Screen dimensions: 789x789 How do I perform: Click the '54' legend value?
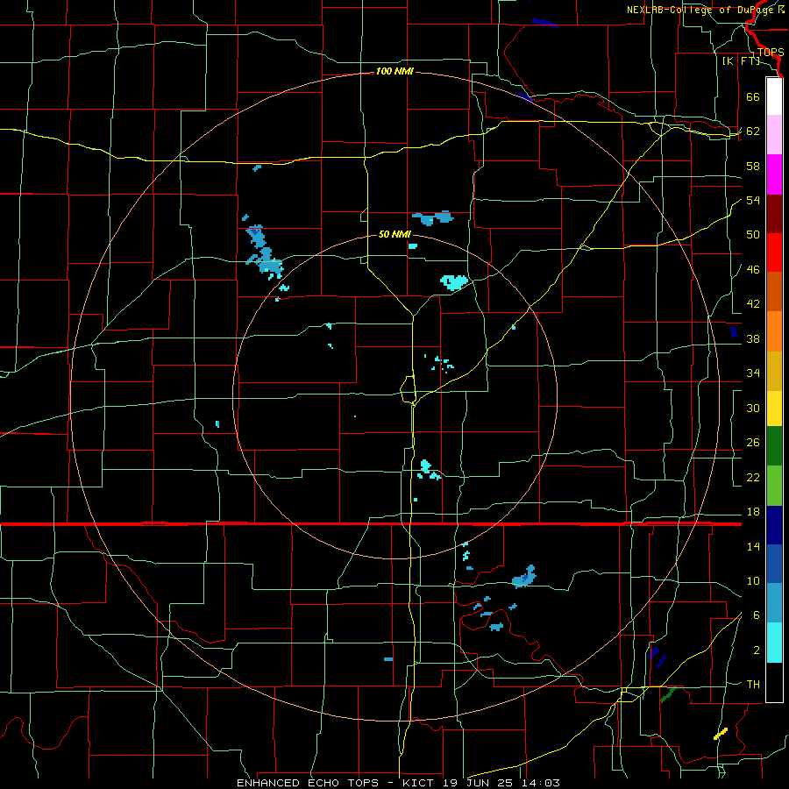point(753,200)
